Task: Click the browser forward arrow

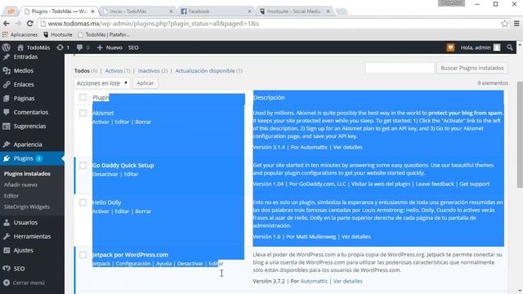Action: (18, 24)
